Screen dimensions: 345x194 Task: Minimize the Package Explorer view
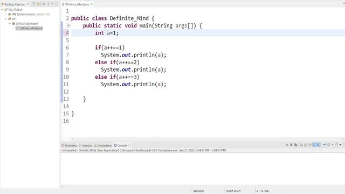(52, 4)
